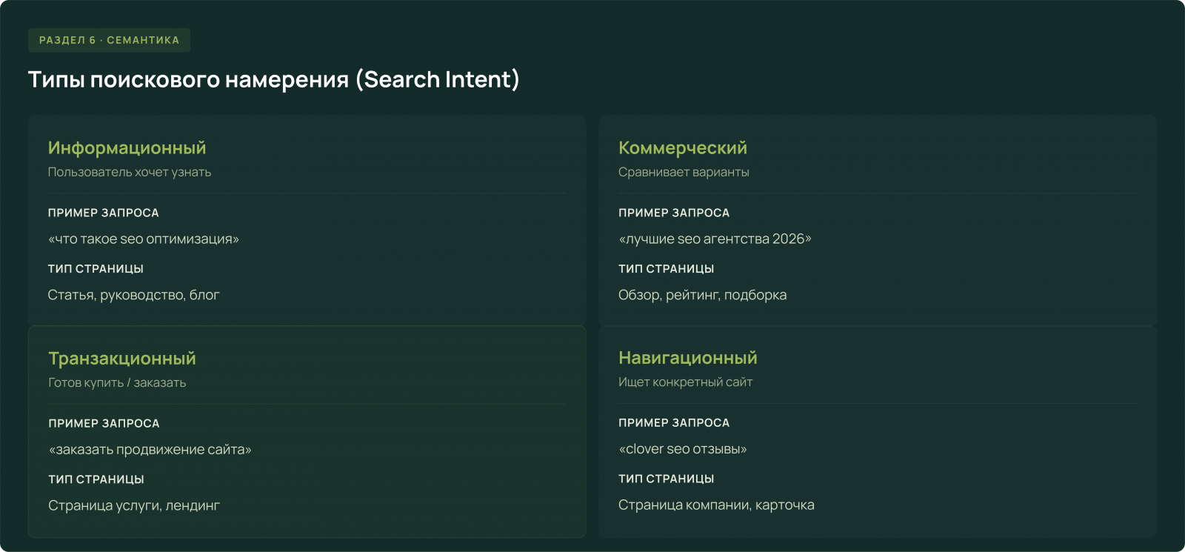Click the text «Обзор, рейтинг, подборка»
Image resolution: width=1185 pixels, height=552 pixels.
[x=702, y=295]
